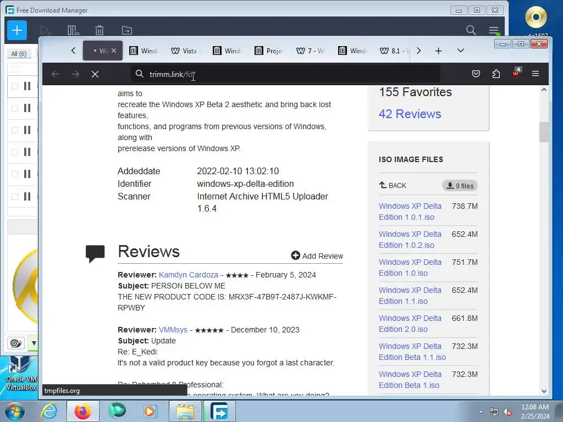Click the Firefox address bar
Image resolution: width=563 pixels, height=422 pixels.
[x=285, y=74]
